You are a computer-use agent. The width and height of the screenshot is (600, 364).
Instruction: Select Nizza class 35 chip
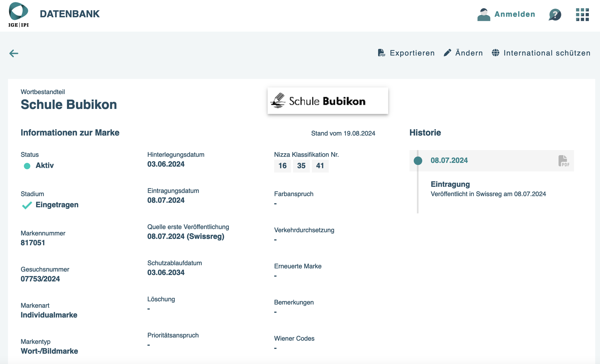301,166
